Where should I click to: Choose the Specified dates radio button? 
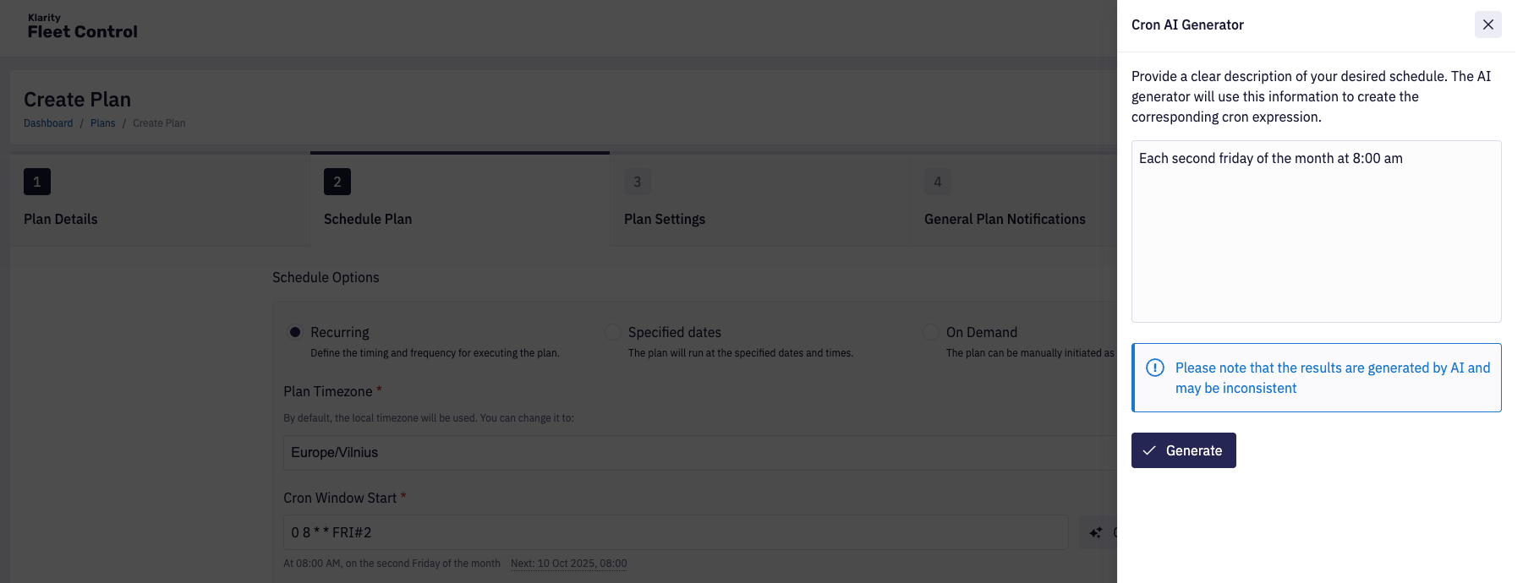click(x=613, y=332)
